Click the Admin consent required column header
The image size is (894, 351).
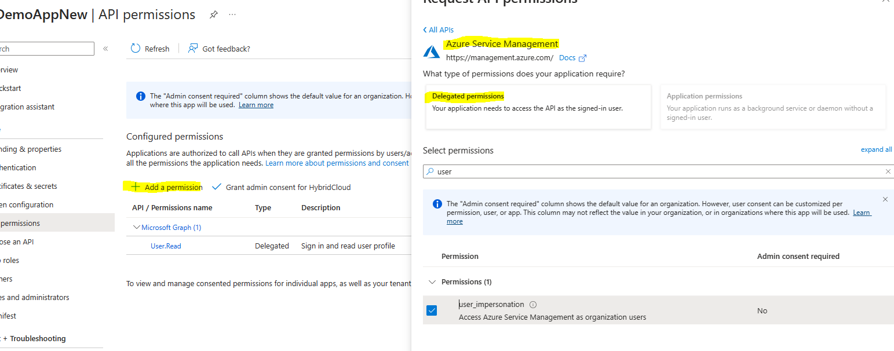coord(798,256)
